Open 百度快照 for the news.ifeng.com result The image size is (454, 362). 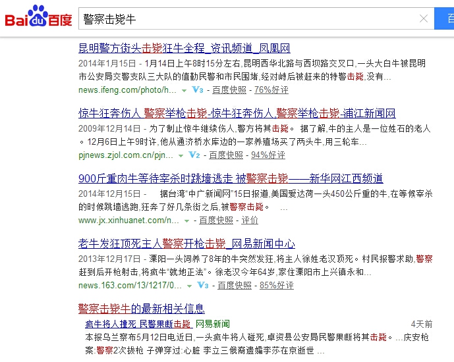229,90
